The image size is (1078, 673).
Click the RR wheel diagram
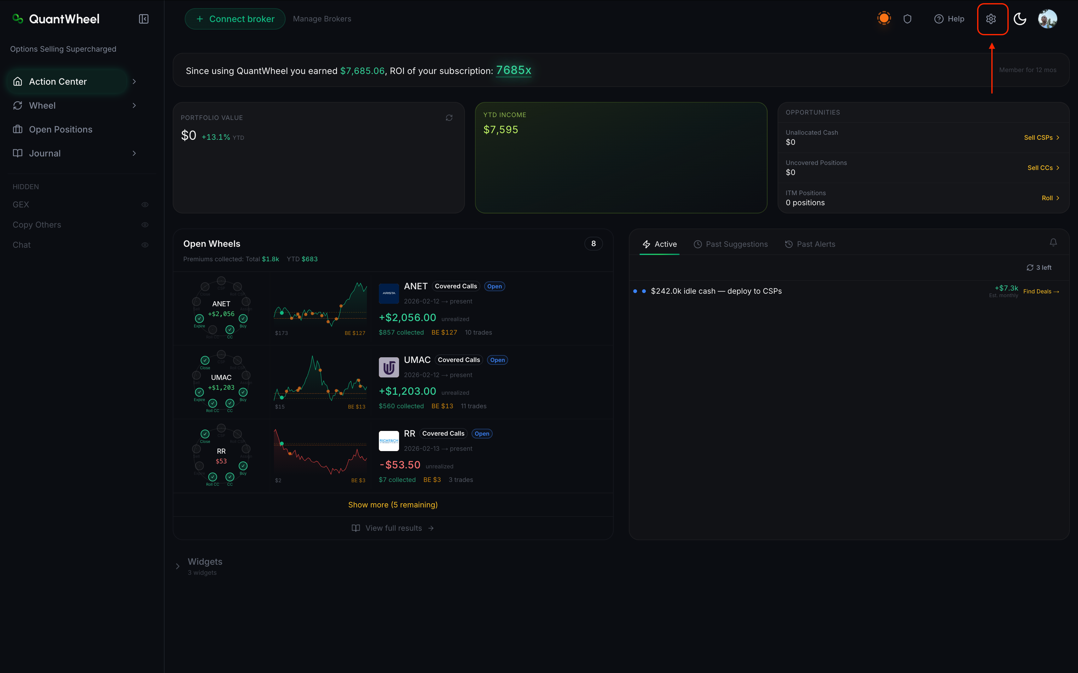click(221, 455)
